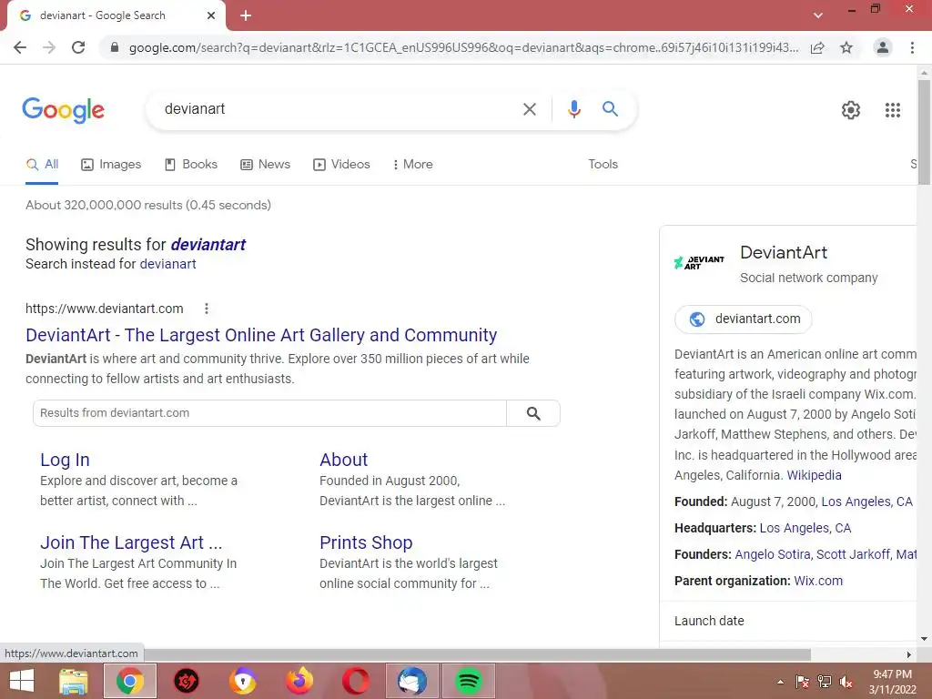The height and width of the screenshot is (699, 932).
Task: Click the horizontal scrollbar right arrow
Action: click(x=909, y=654)
